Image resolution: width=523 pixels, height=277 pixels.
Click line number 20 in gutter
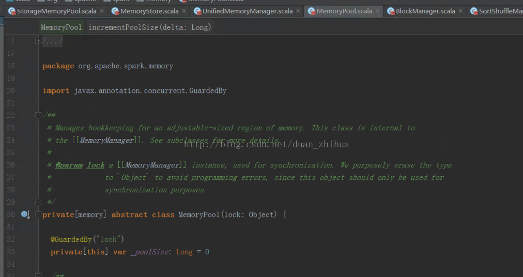click(11, 90)
